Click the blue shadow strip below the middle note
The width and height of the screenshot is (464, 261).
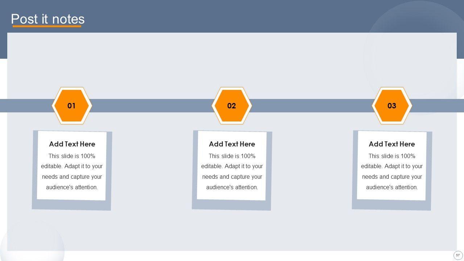point(231,205)
